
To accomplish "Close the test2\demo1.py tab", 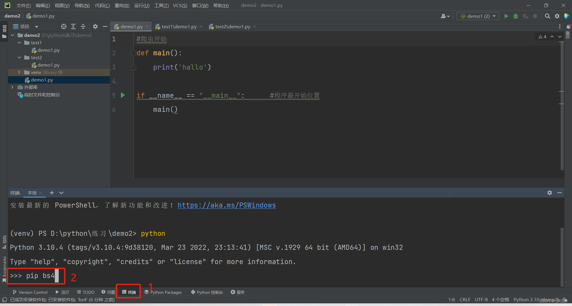I will (x=254, y=26).
